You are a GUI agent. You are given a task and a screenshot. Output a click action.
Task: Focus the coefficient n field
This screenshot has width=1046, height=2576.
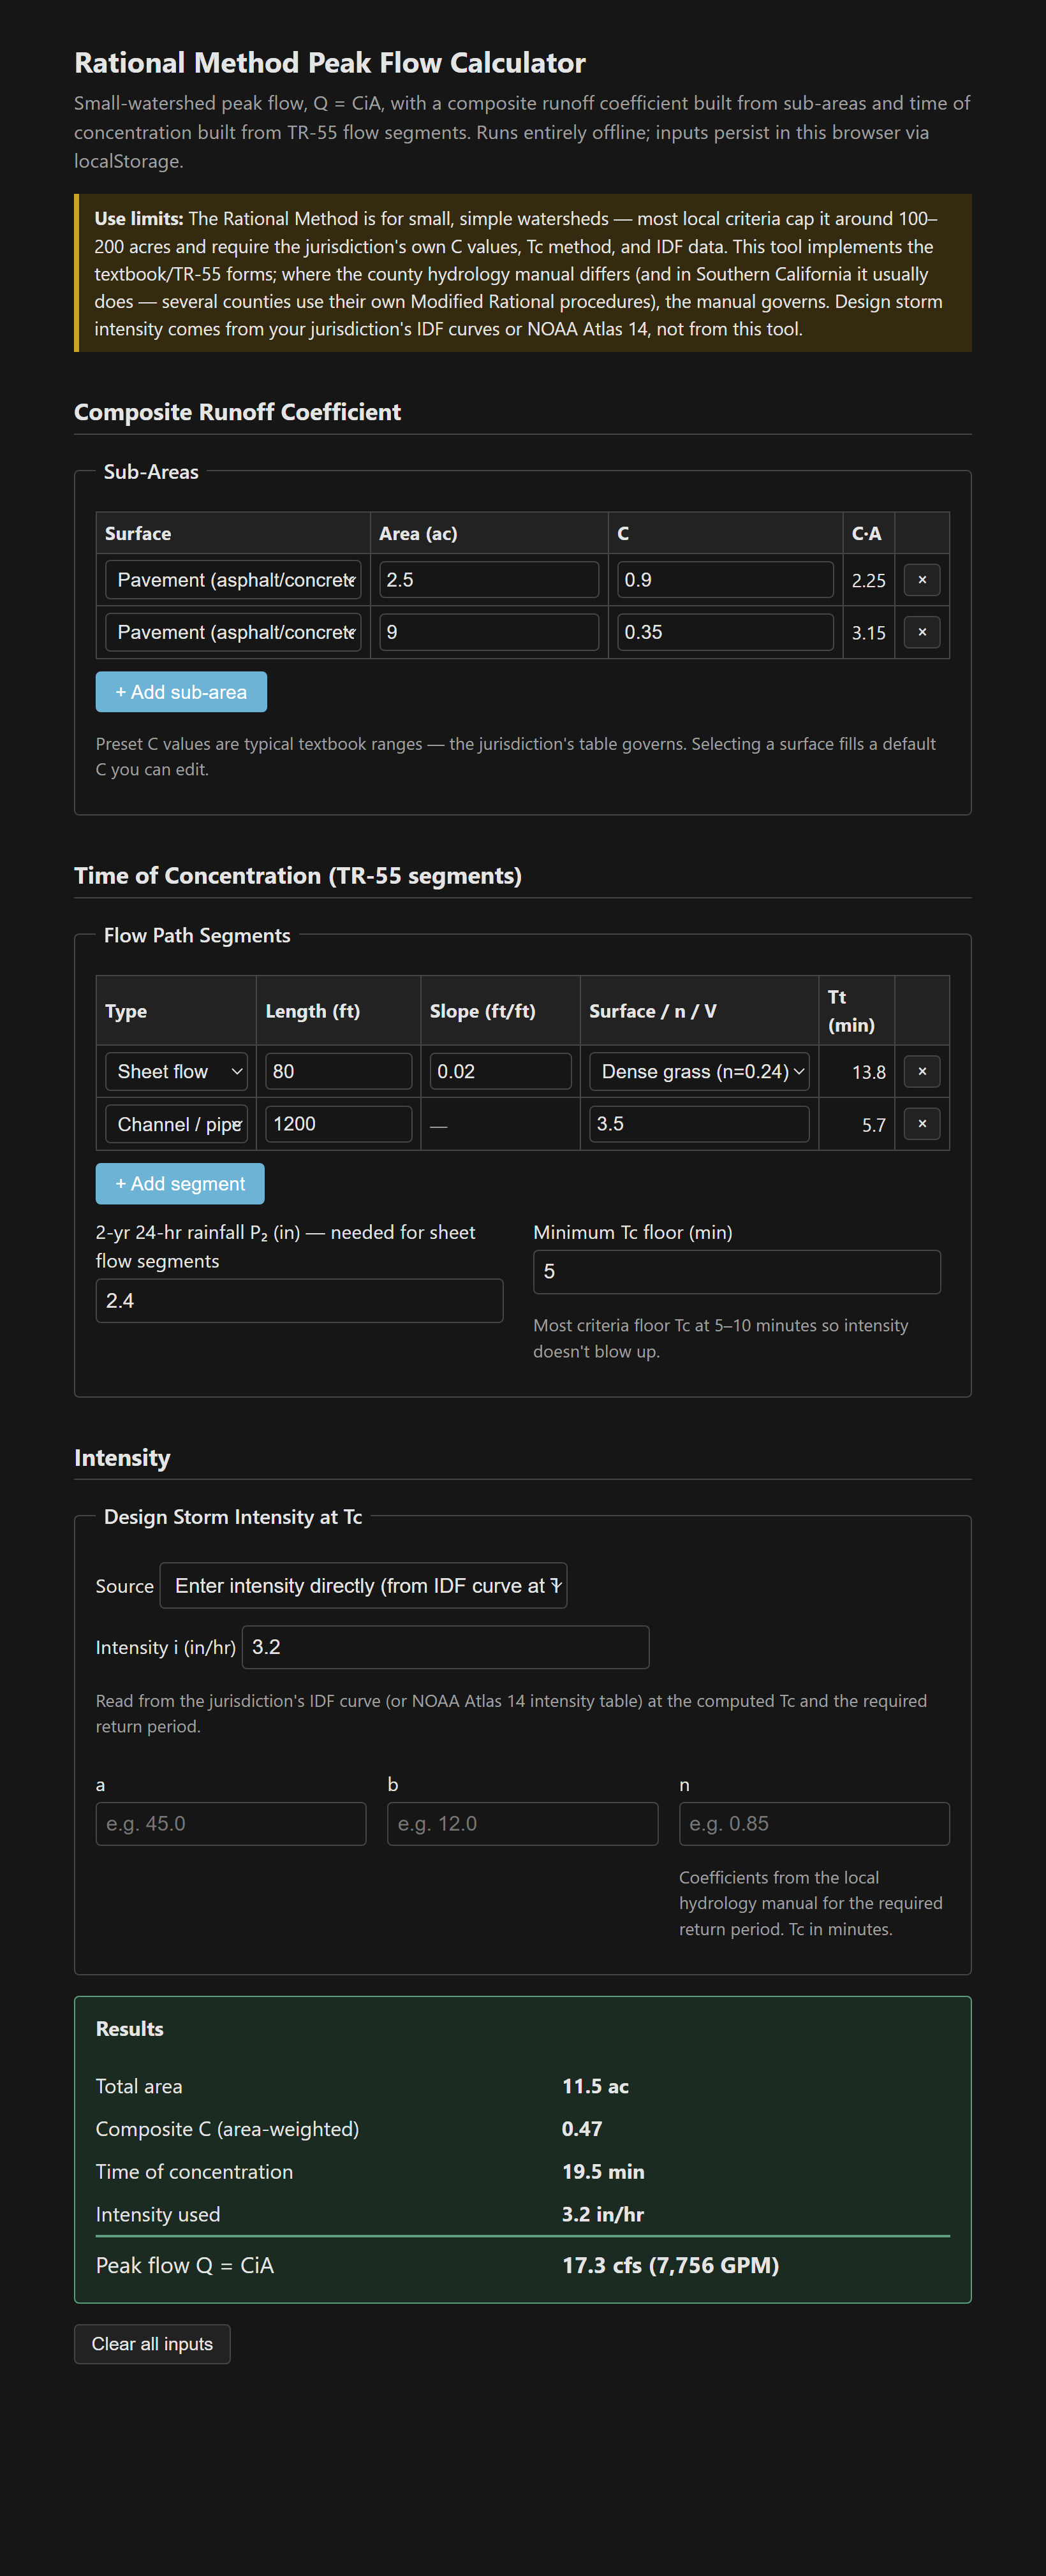[814, 1824]
